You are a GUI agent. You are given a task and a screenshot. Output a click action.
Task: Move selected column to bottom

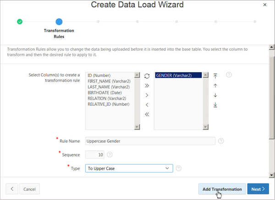tap(215, 105)
